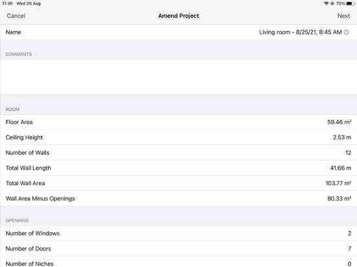Tap Next to continue
Screen dimensions: 357x267
tap(343, 16)
